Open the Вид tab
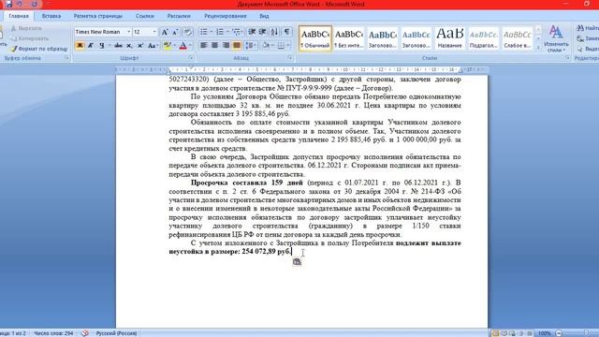This screenshot has width=599, height=337. click(x=264, y=16)
